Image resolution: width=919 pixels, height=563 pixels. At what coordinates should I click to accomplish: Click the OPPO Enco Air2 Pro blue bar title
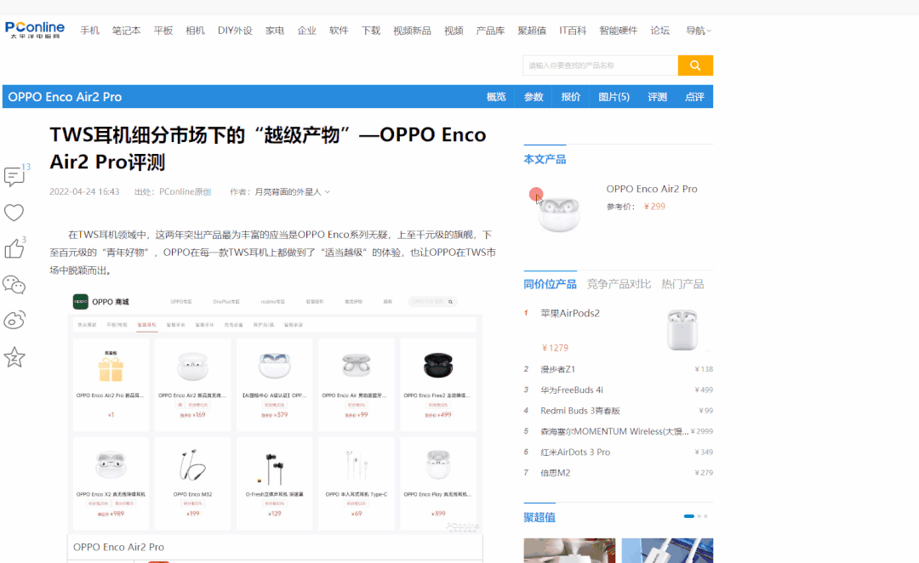pyautogui.click(x=65, y=97)
